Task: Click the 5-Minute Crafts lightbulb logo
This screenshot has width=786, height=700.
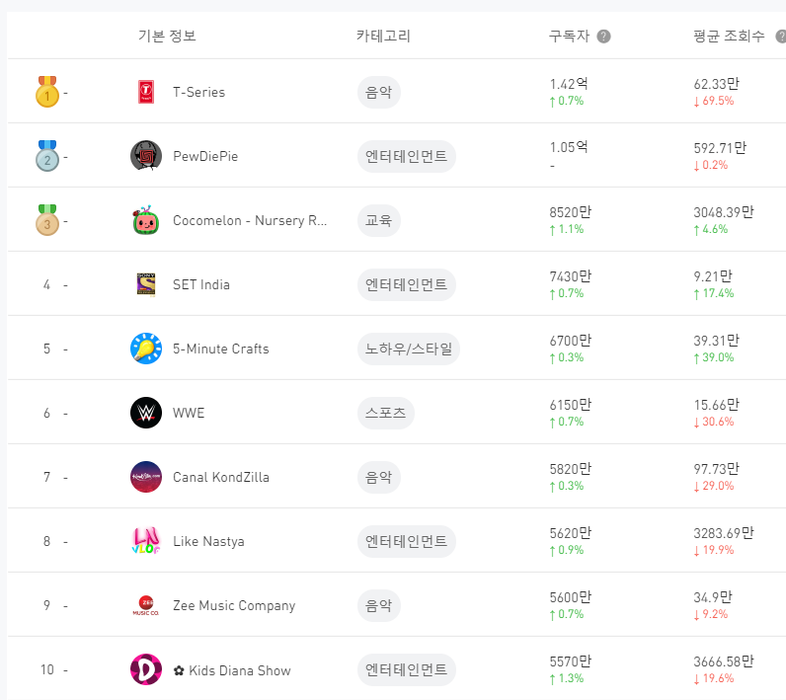Action: [x=146, y=349]
